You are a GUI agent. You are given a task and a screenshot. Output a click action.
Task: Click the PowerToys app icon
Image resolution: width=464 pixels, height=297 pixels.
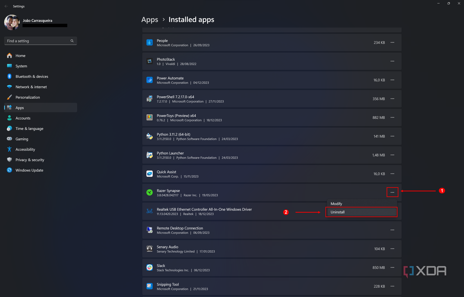[150, 118]
